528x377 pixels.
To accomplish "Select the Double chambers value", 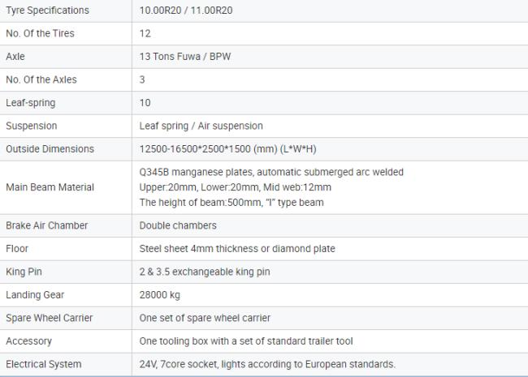I will pyautogui.click(x=178, y=225).
